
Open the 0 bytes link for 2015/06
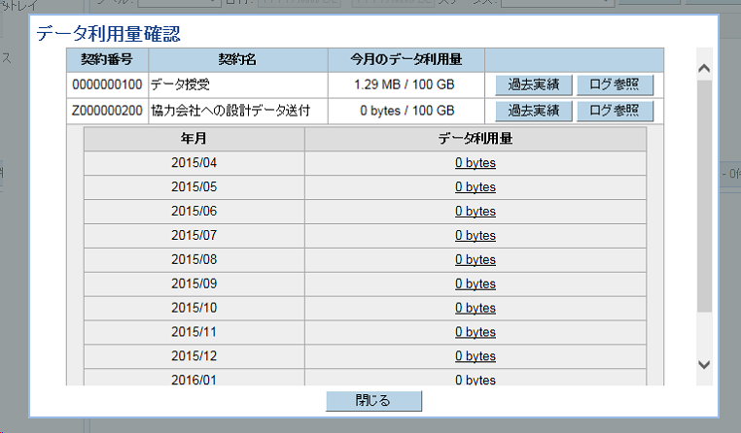[x=476, y=212]
